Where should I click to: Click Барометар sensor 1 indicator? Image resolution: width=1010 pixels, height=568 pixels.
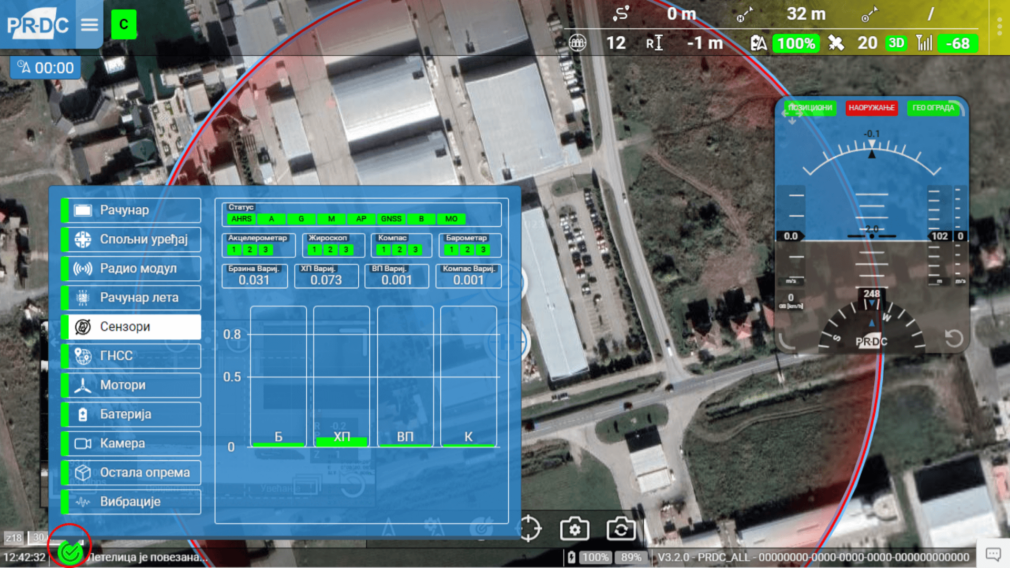(451, 250)
